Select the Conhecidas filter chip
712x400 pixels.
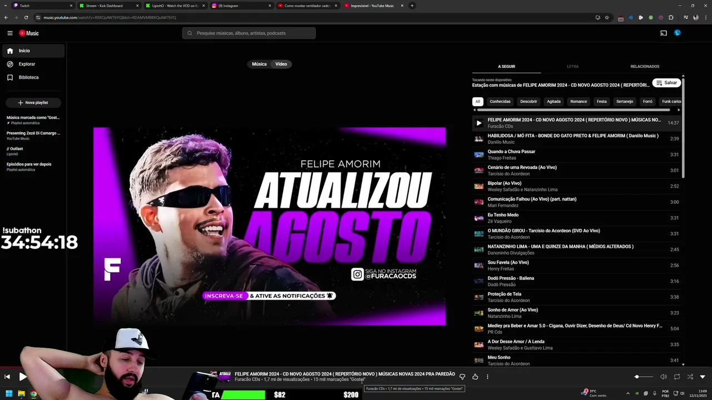point(500,102)
